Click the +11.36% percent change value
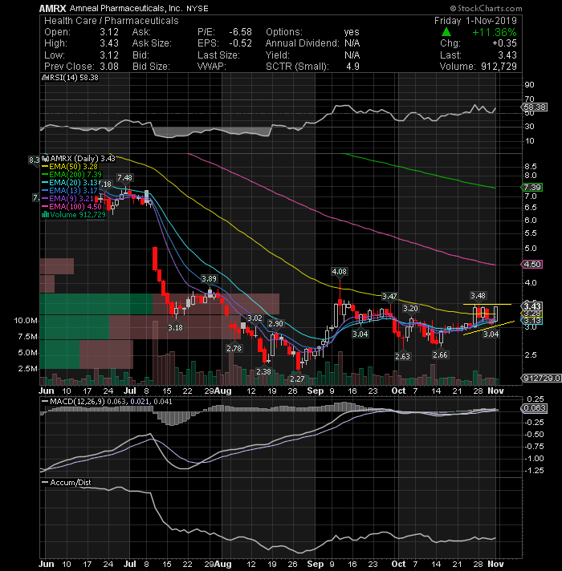Viewport: 562px width, 571px height. tap(495, 32)
